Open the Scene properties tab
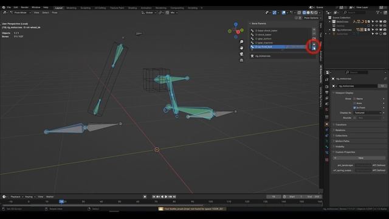 (x=327, y=104)
